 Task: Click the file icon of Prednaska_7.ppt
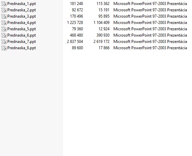4,42
